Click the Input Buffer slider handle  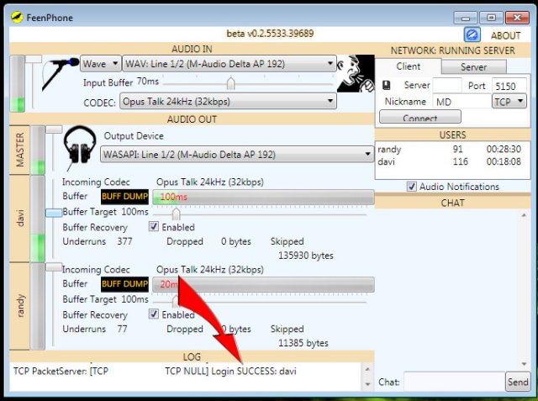[231, 83]
